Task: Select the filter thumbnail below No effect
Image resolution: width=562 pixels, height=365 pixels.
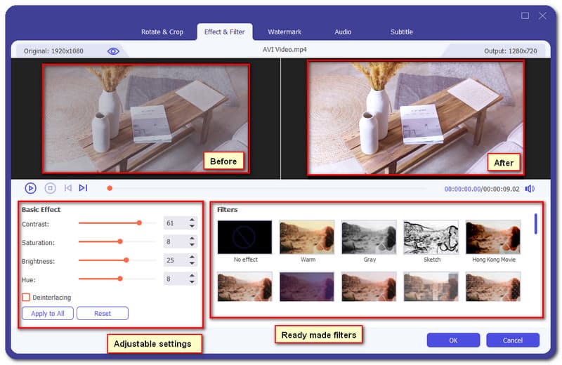Action: 244,286
